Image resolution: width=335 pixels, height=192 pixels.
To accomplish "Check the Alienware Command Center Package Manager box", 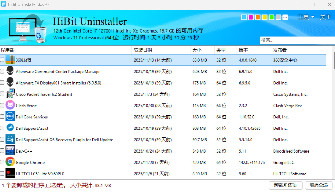I will point(2,71).
